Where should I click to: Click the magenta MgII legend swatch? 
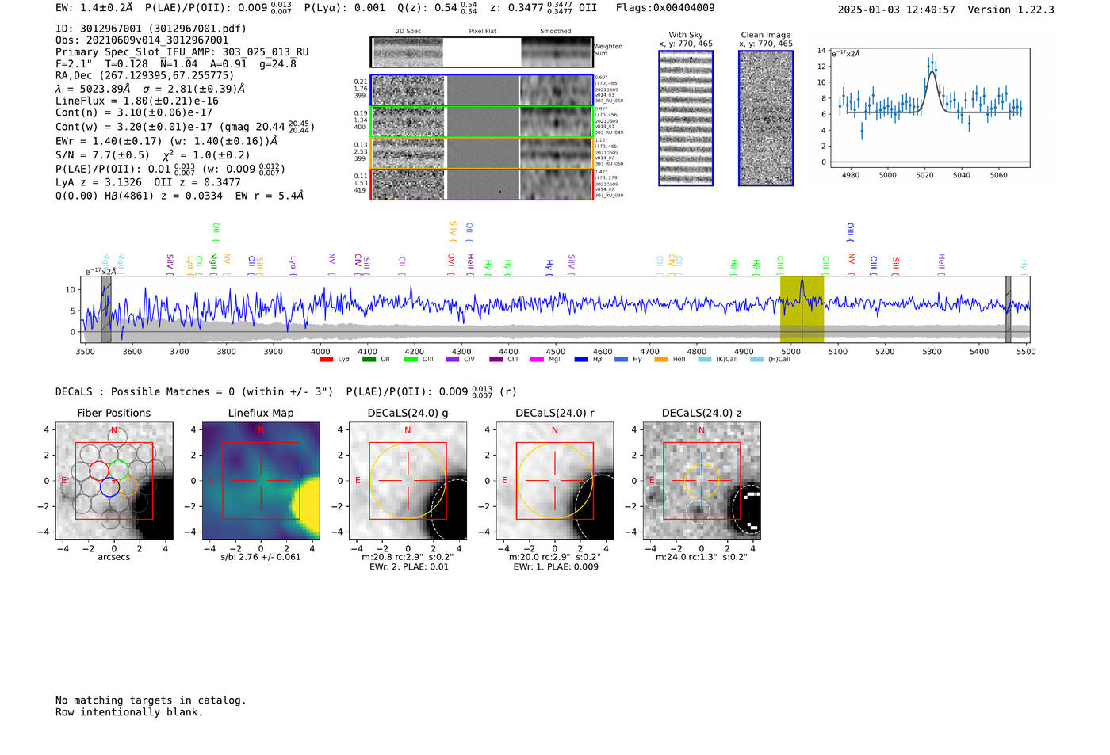point(538,359)
